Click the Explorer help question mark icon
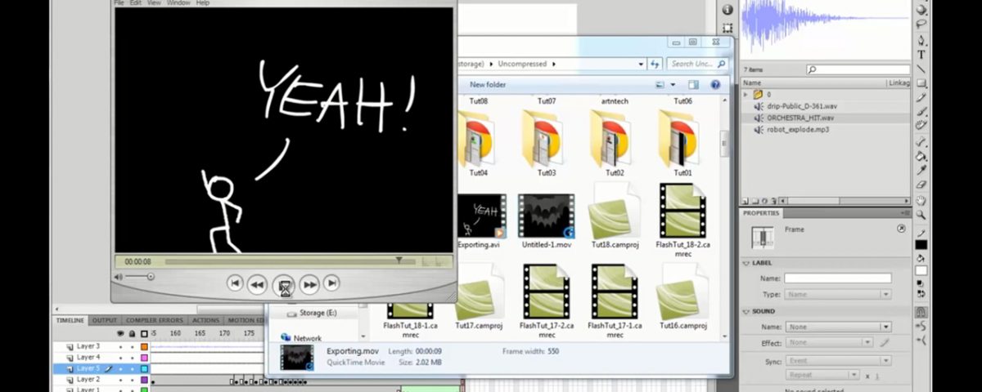 714,85
